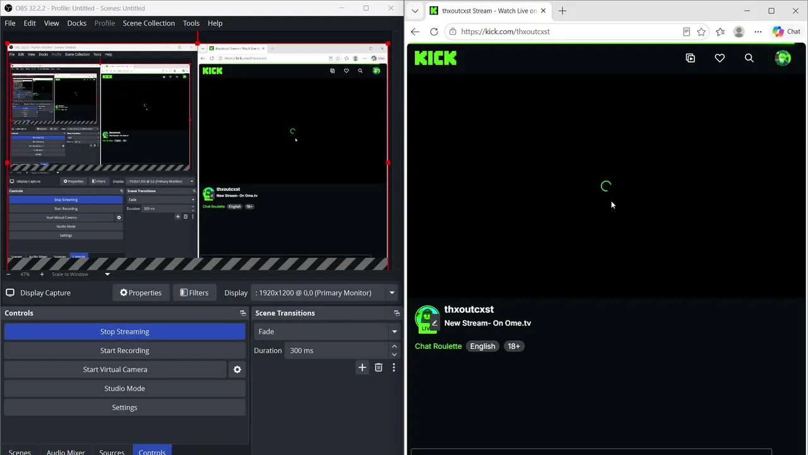808x455 pixels.
Task: Open the Kick profile avatar menu
Action: click(x=783, y=58)
